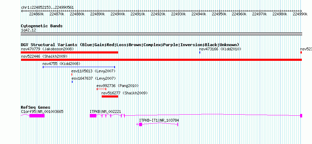This screenshot has height=144, width=312.
Task: Click the 1q42.12 cytogenetic band bar
Action: (161, 34)
